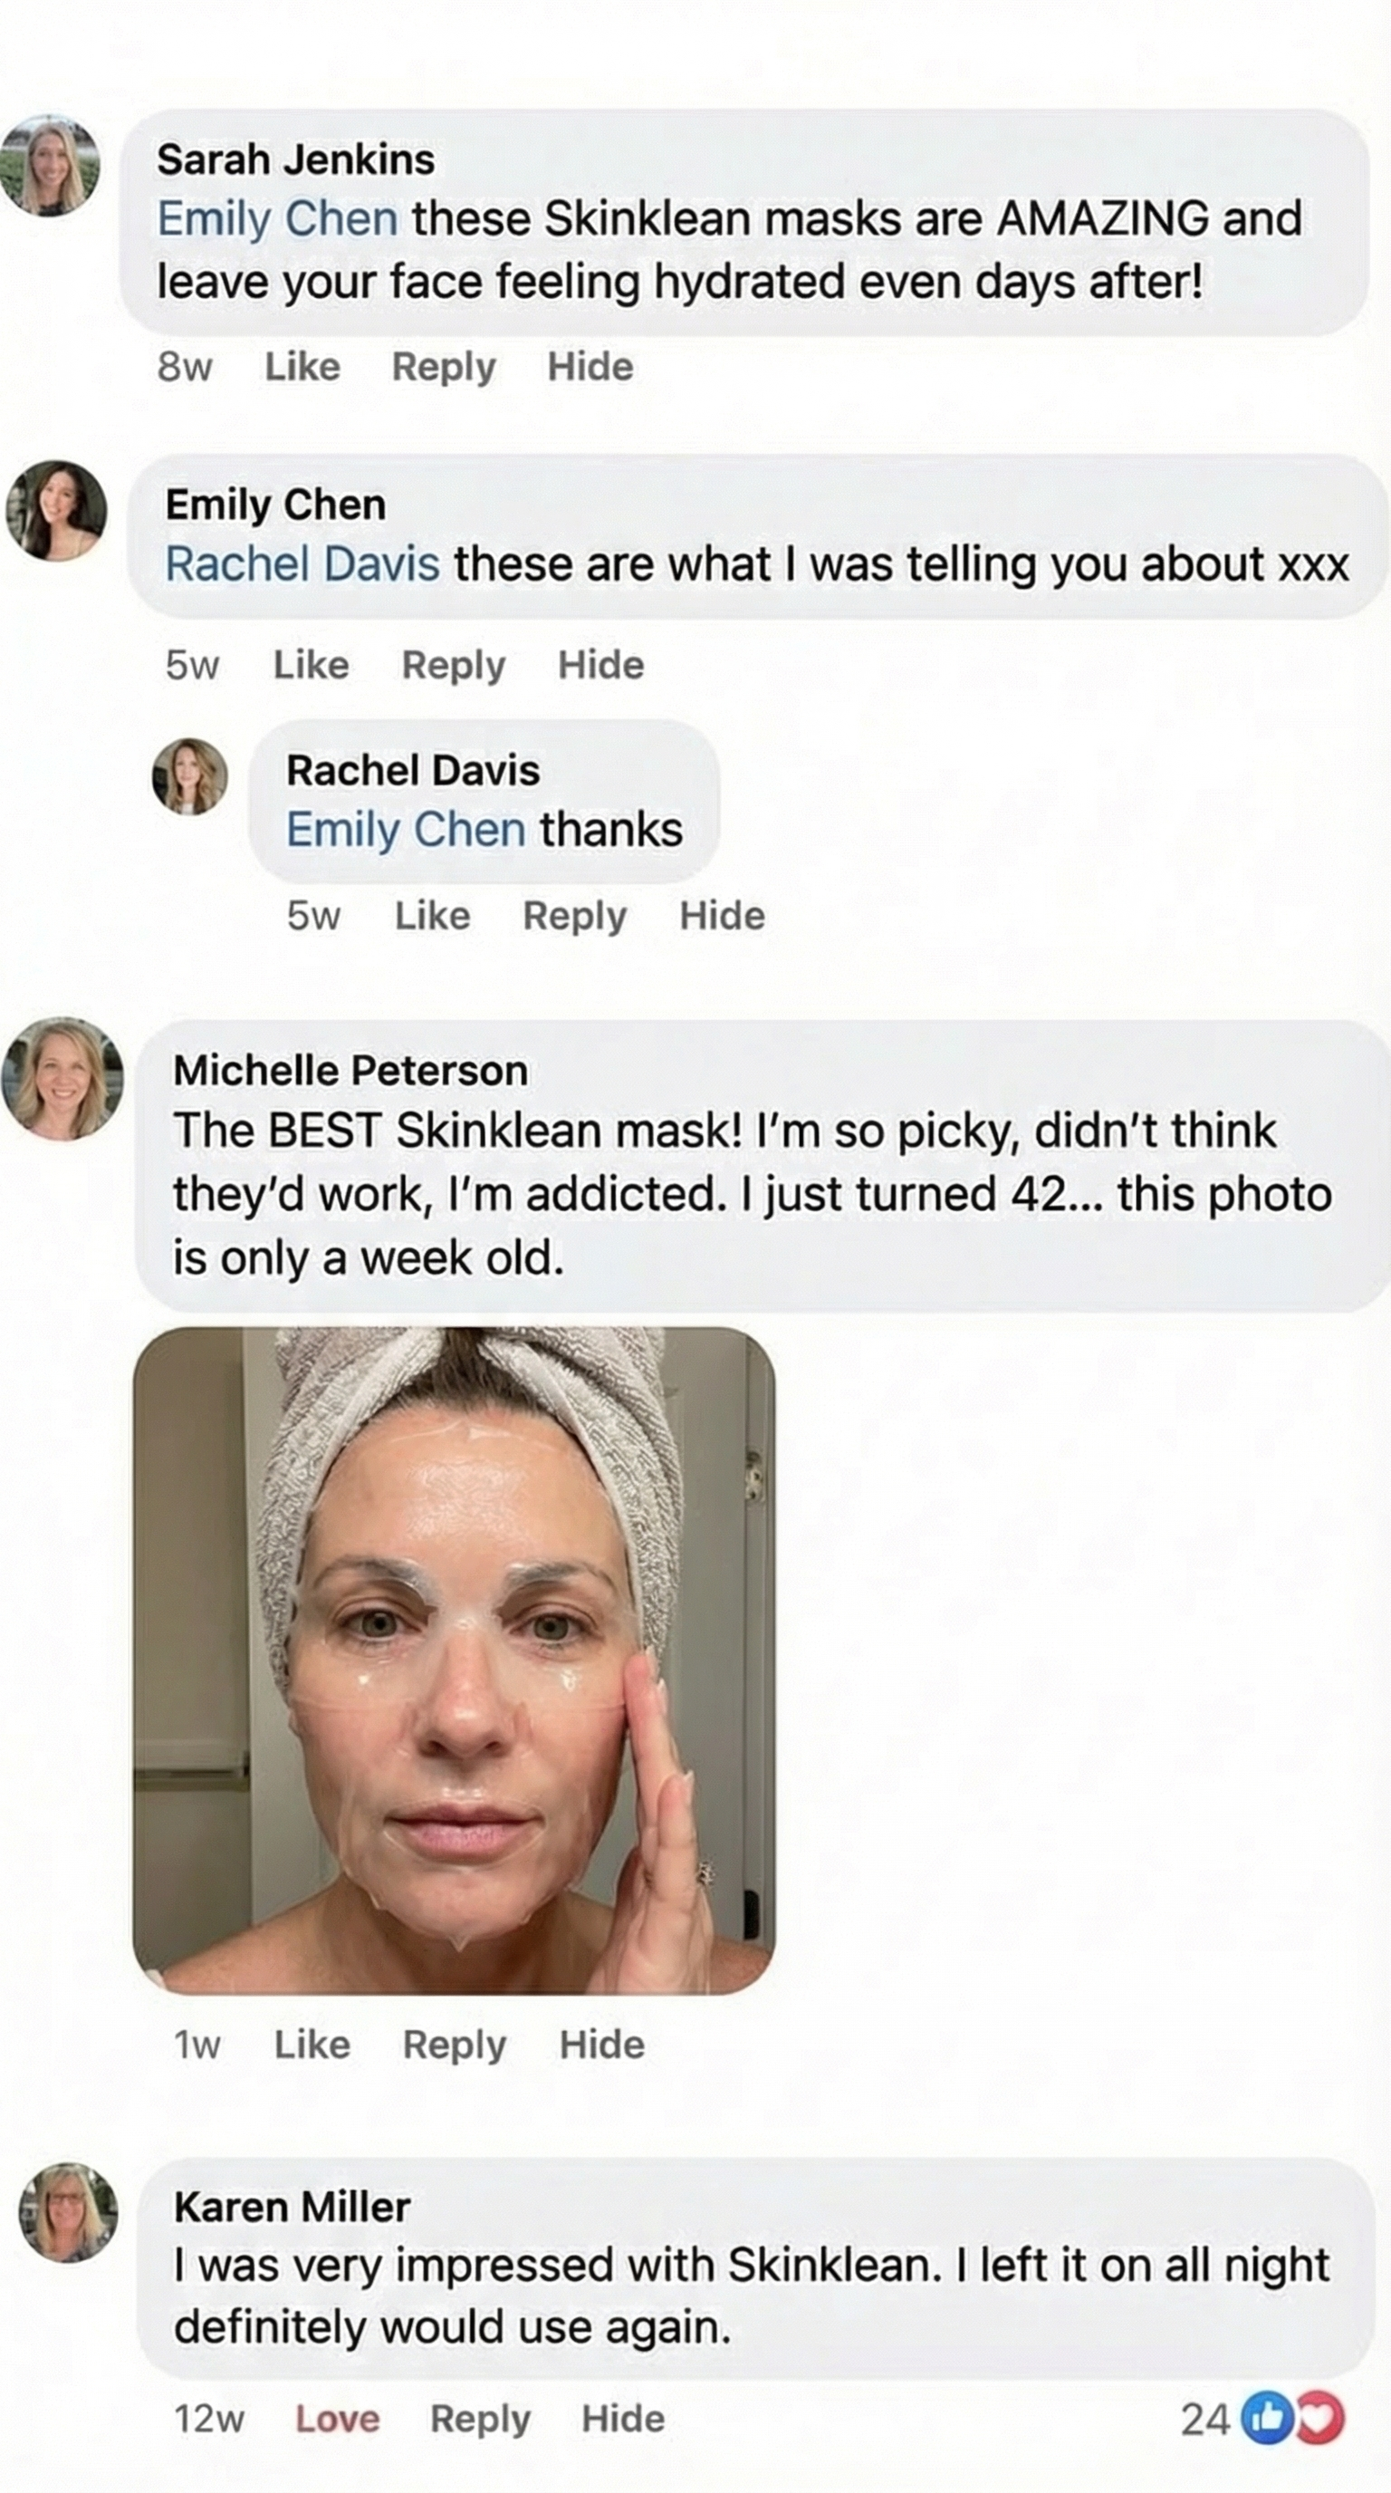This screenshot has height=2493, width=1391.
Task: Click Emily Chen's profile avatar
Action: click(56, 510)
